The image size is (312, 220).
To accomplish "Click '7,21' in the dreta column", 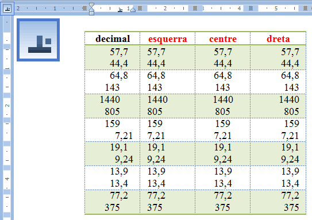I will [x=290, y=136].
